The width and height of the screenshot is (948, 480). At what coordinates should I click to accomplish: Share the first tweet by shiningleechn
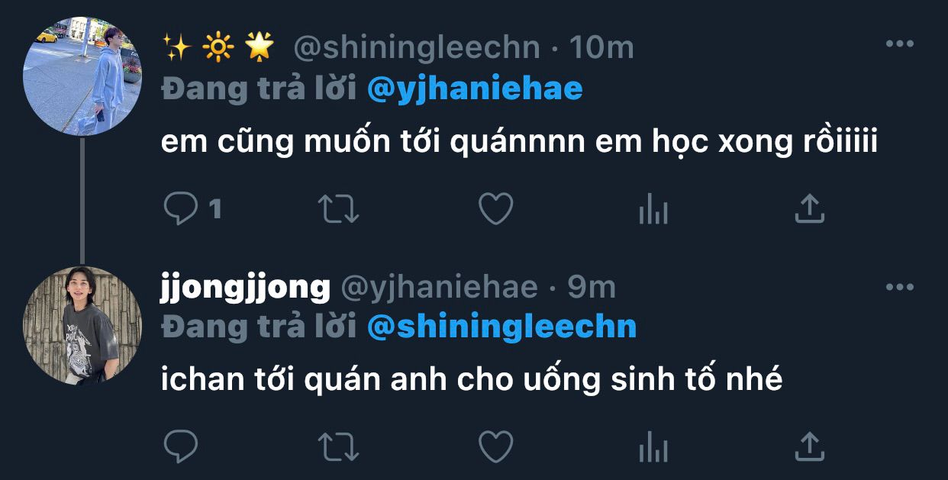click(x=810, y=208)
